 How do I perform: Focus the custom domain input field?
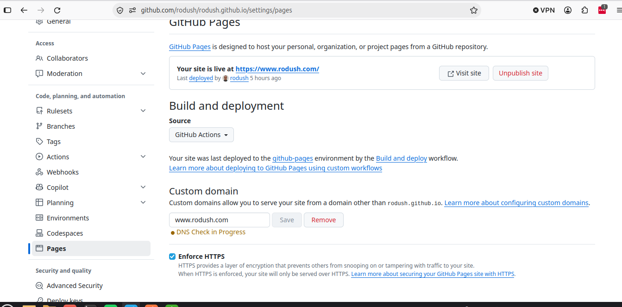tap(220, 220)
